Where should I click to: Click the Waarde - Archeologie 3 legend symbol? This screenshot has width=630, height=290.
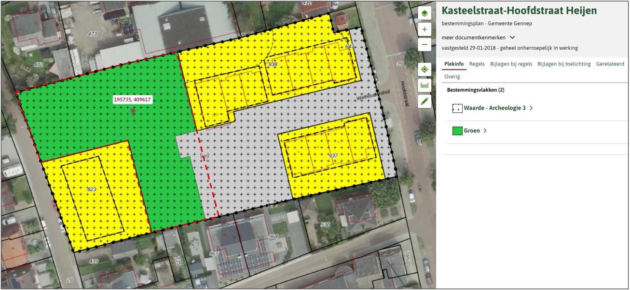(x=457, y=108)
